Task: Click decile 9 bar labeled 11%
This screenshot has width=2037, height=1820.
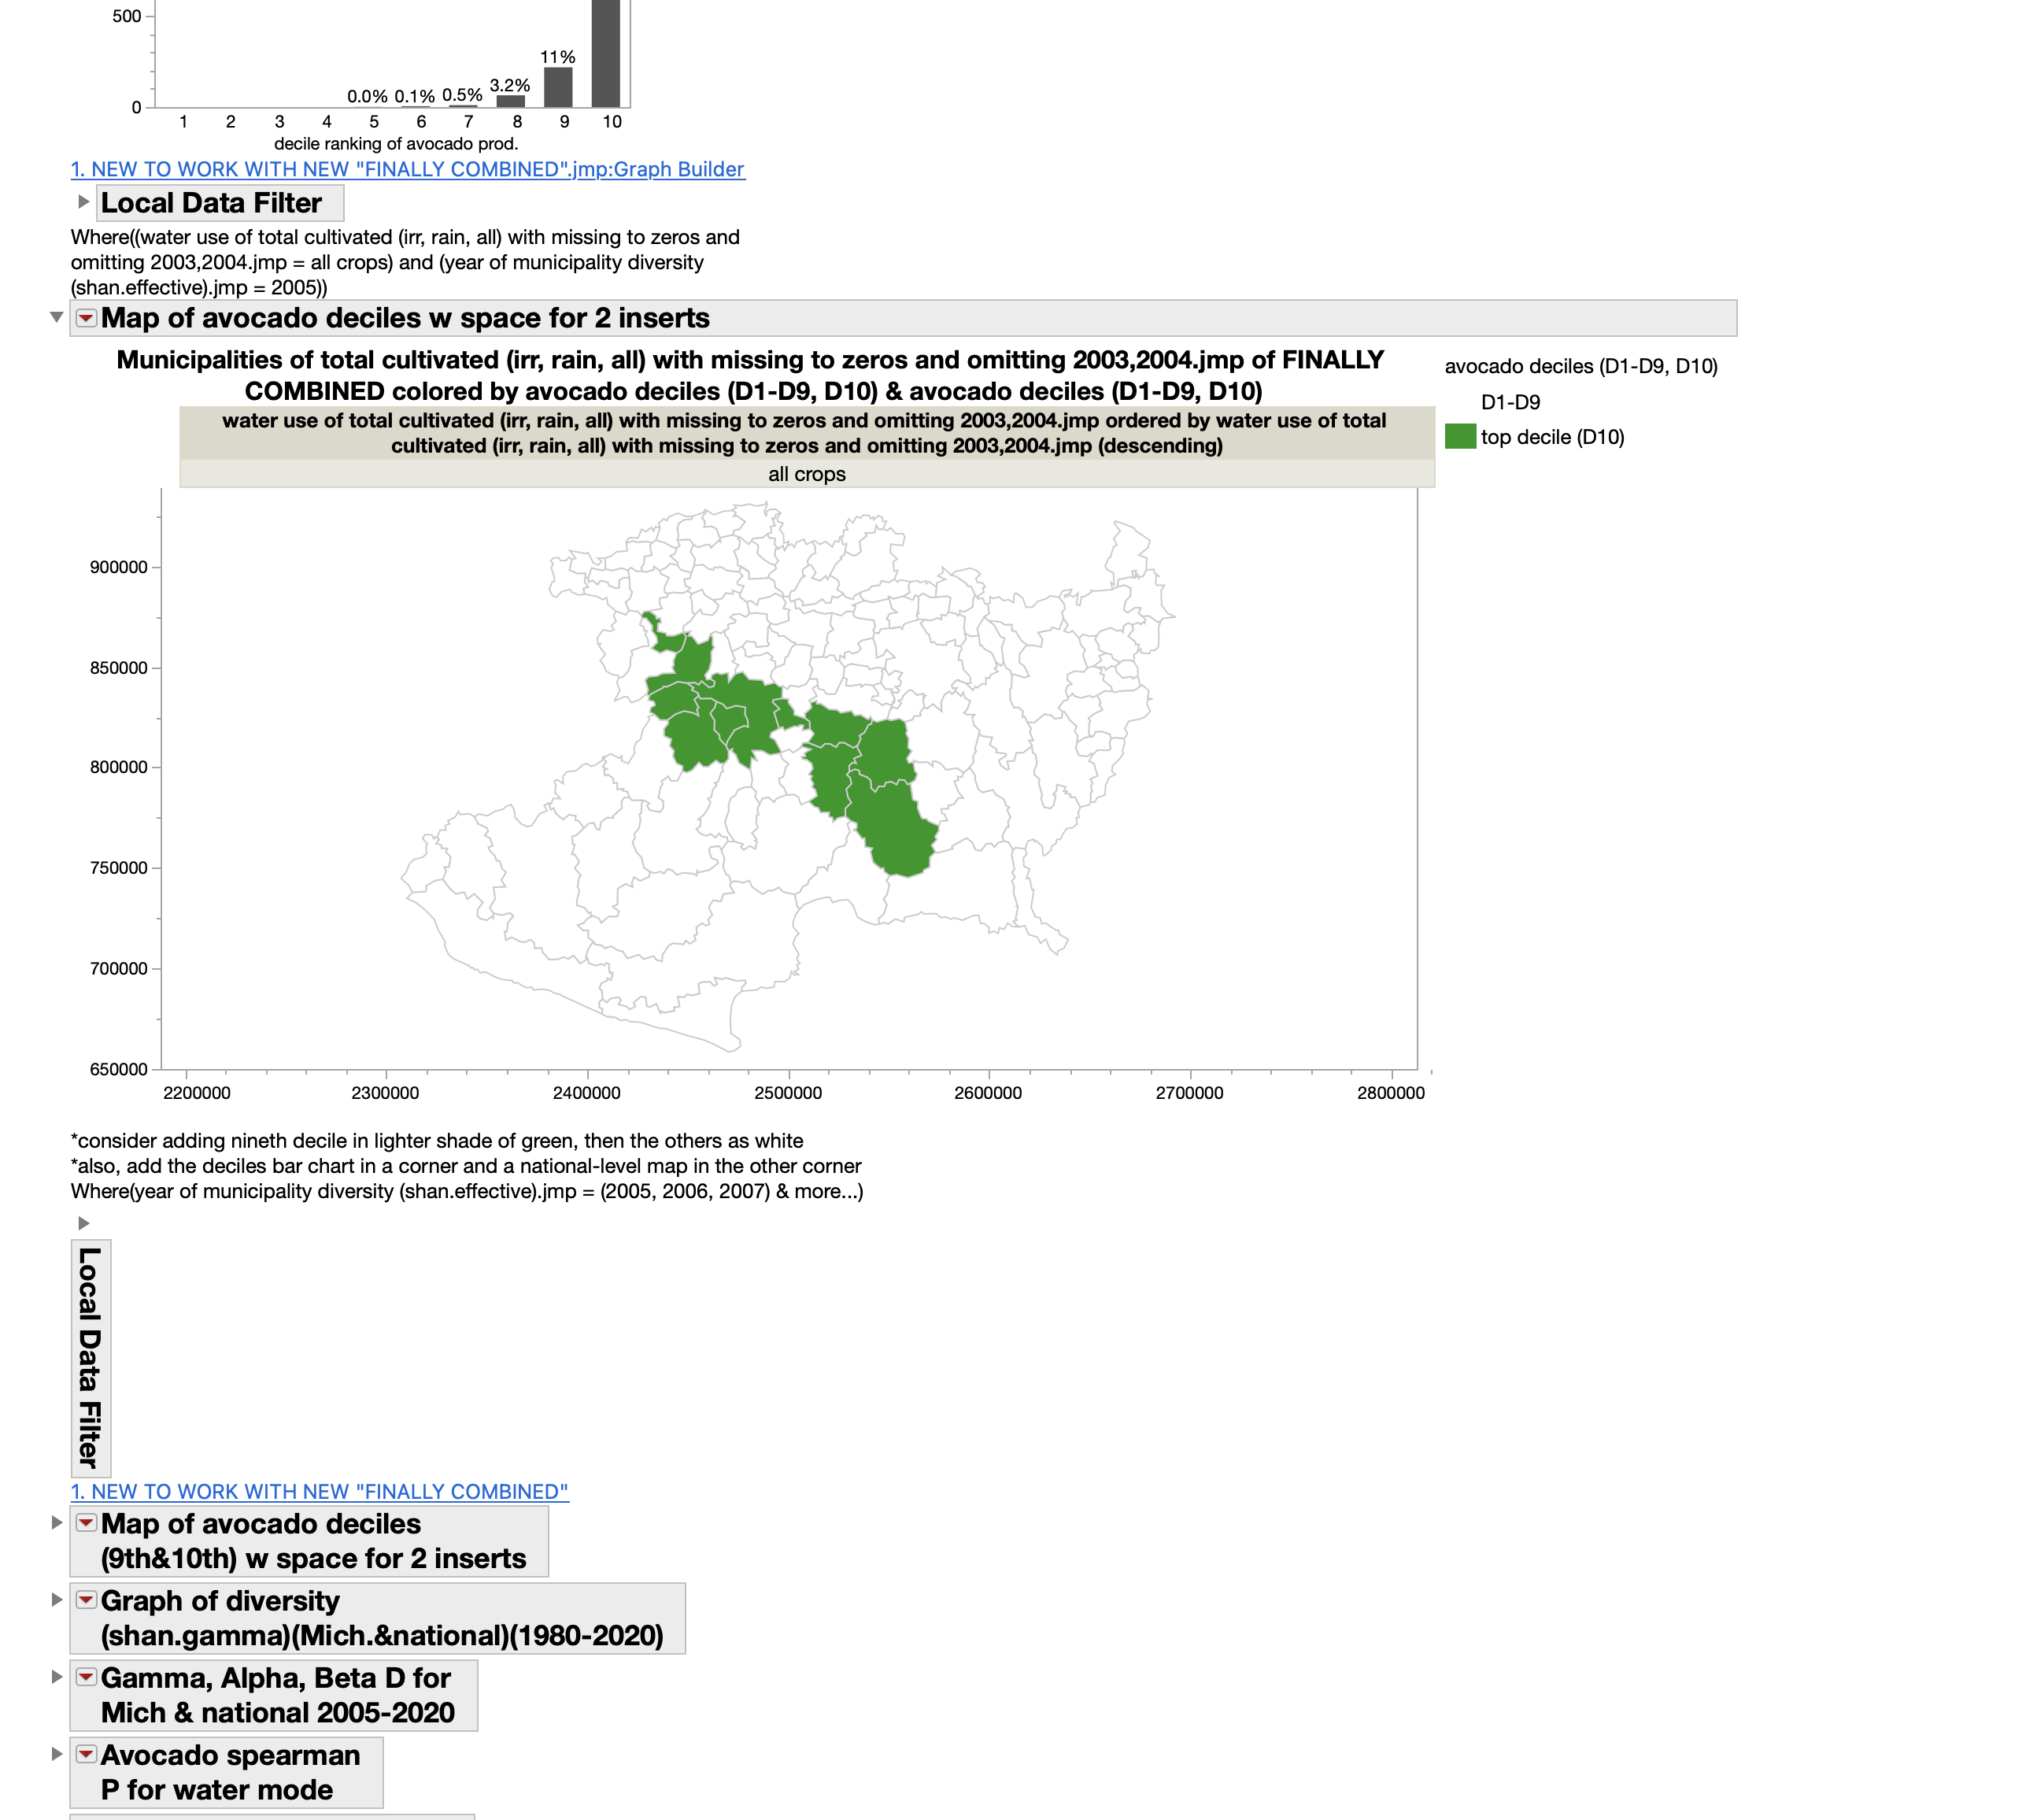Action: tap(558, 88)
